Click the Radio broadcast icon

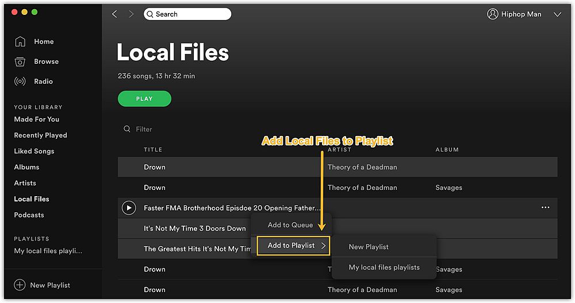pos(20,81)
